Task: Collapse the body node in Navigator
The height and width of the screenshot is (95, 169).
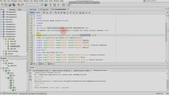Action: pos(6,78)
